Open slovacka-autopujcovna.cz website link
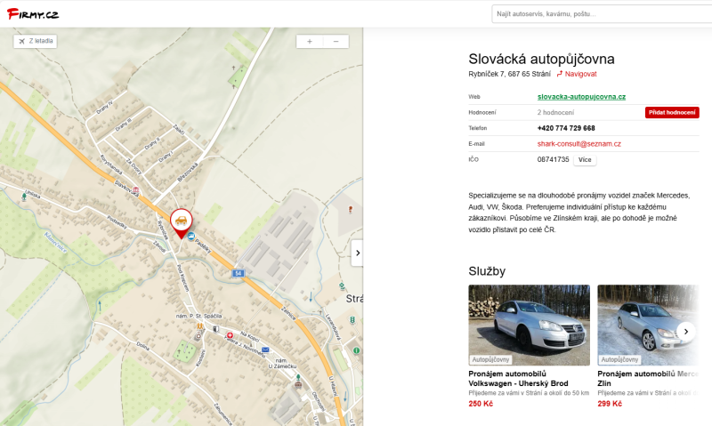 [581, 97]
